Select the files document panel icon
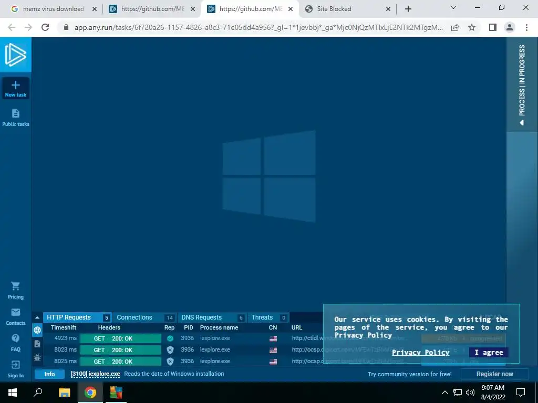 (37, 344)
